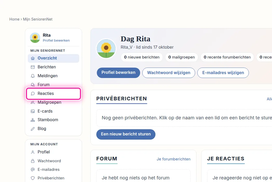Click the Berichten envelope icon

pos(33,67)
